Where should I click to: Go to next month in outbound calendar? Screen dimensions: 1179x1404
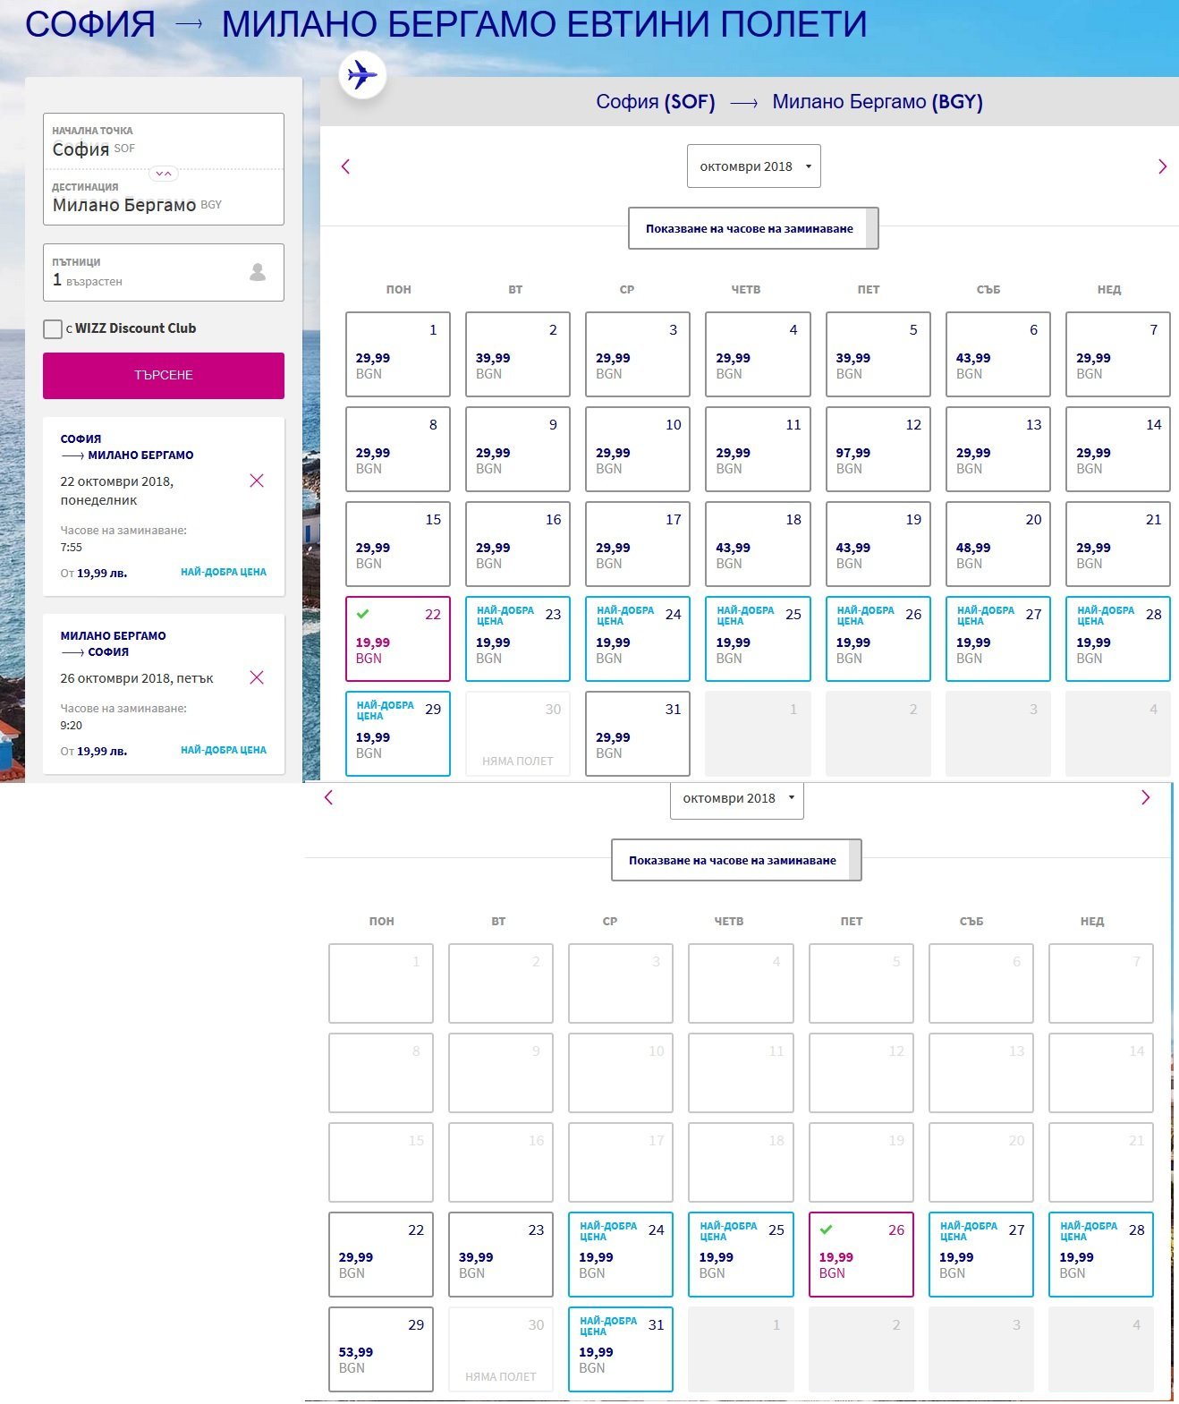click(x=1162, y=166)
